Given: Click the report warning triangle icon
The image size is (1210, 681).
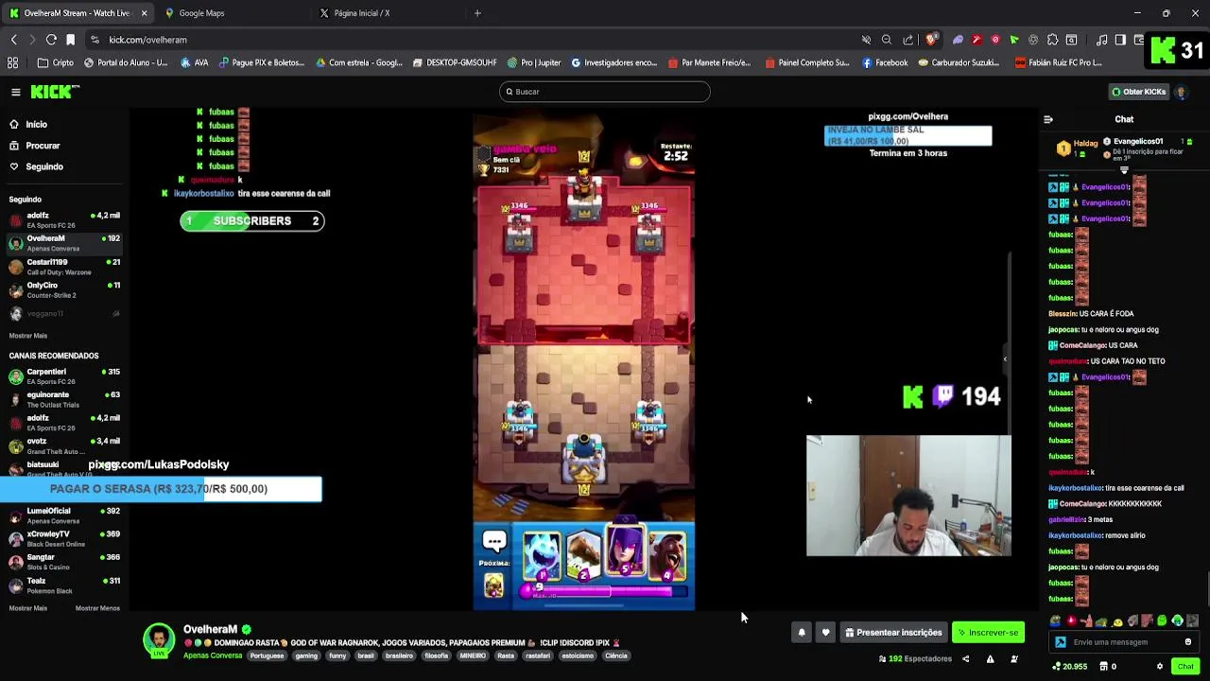Looking at the screenshot, I should pos(990,659).
